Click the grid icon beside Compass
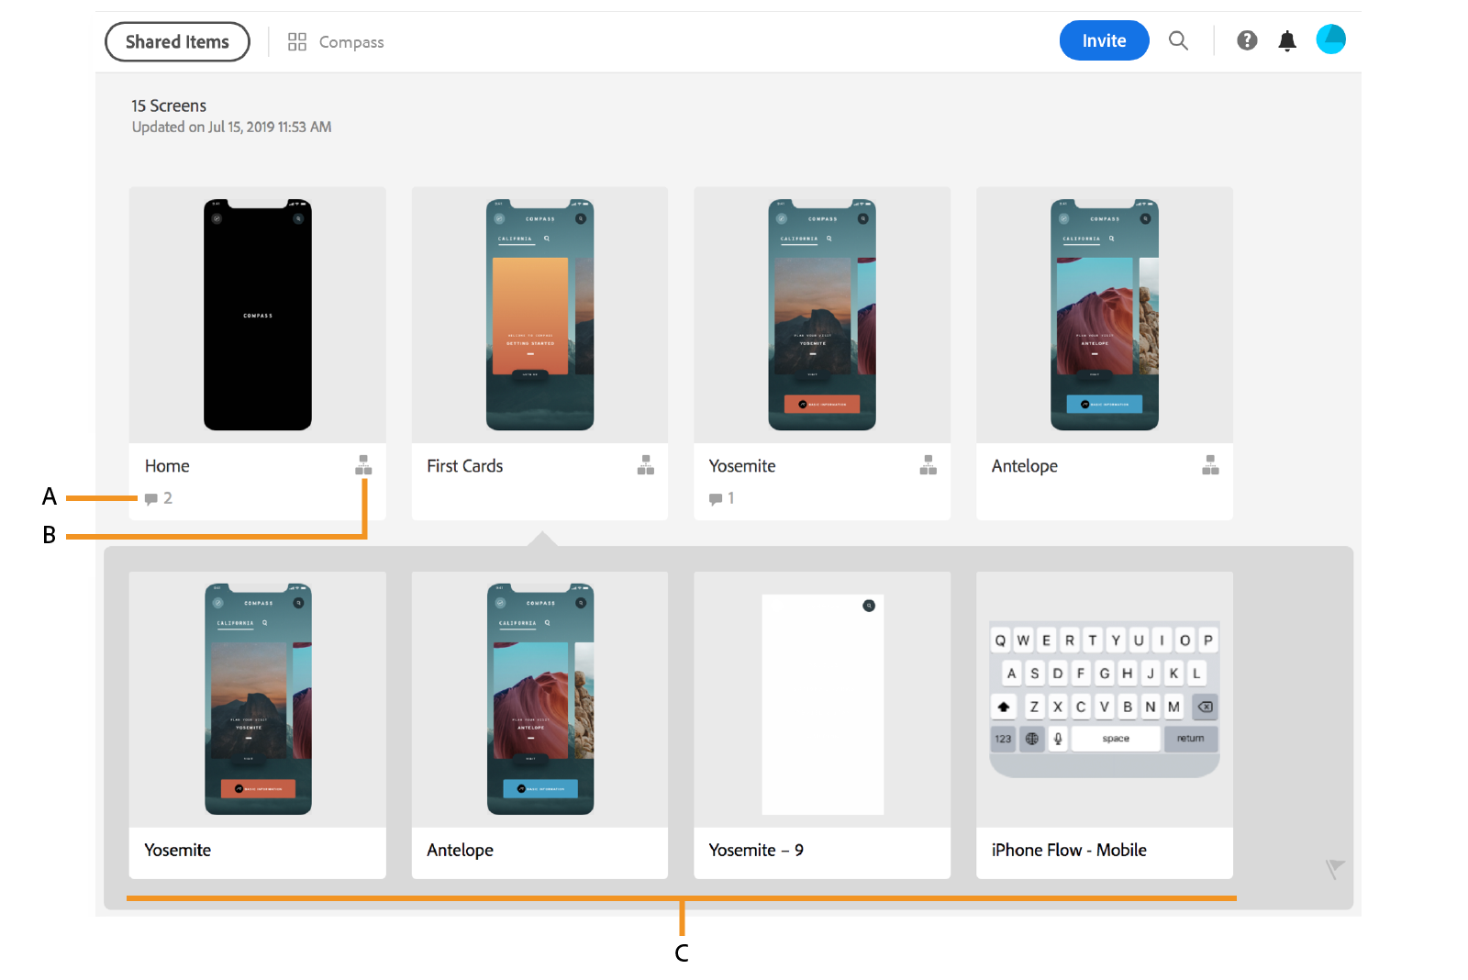 [x=296, y=41]
